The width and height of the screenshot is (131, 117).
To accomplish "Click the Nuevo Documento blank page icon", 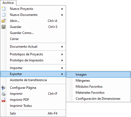I will (x=4, y=15).
